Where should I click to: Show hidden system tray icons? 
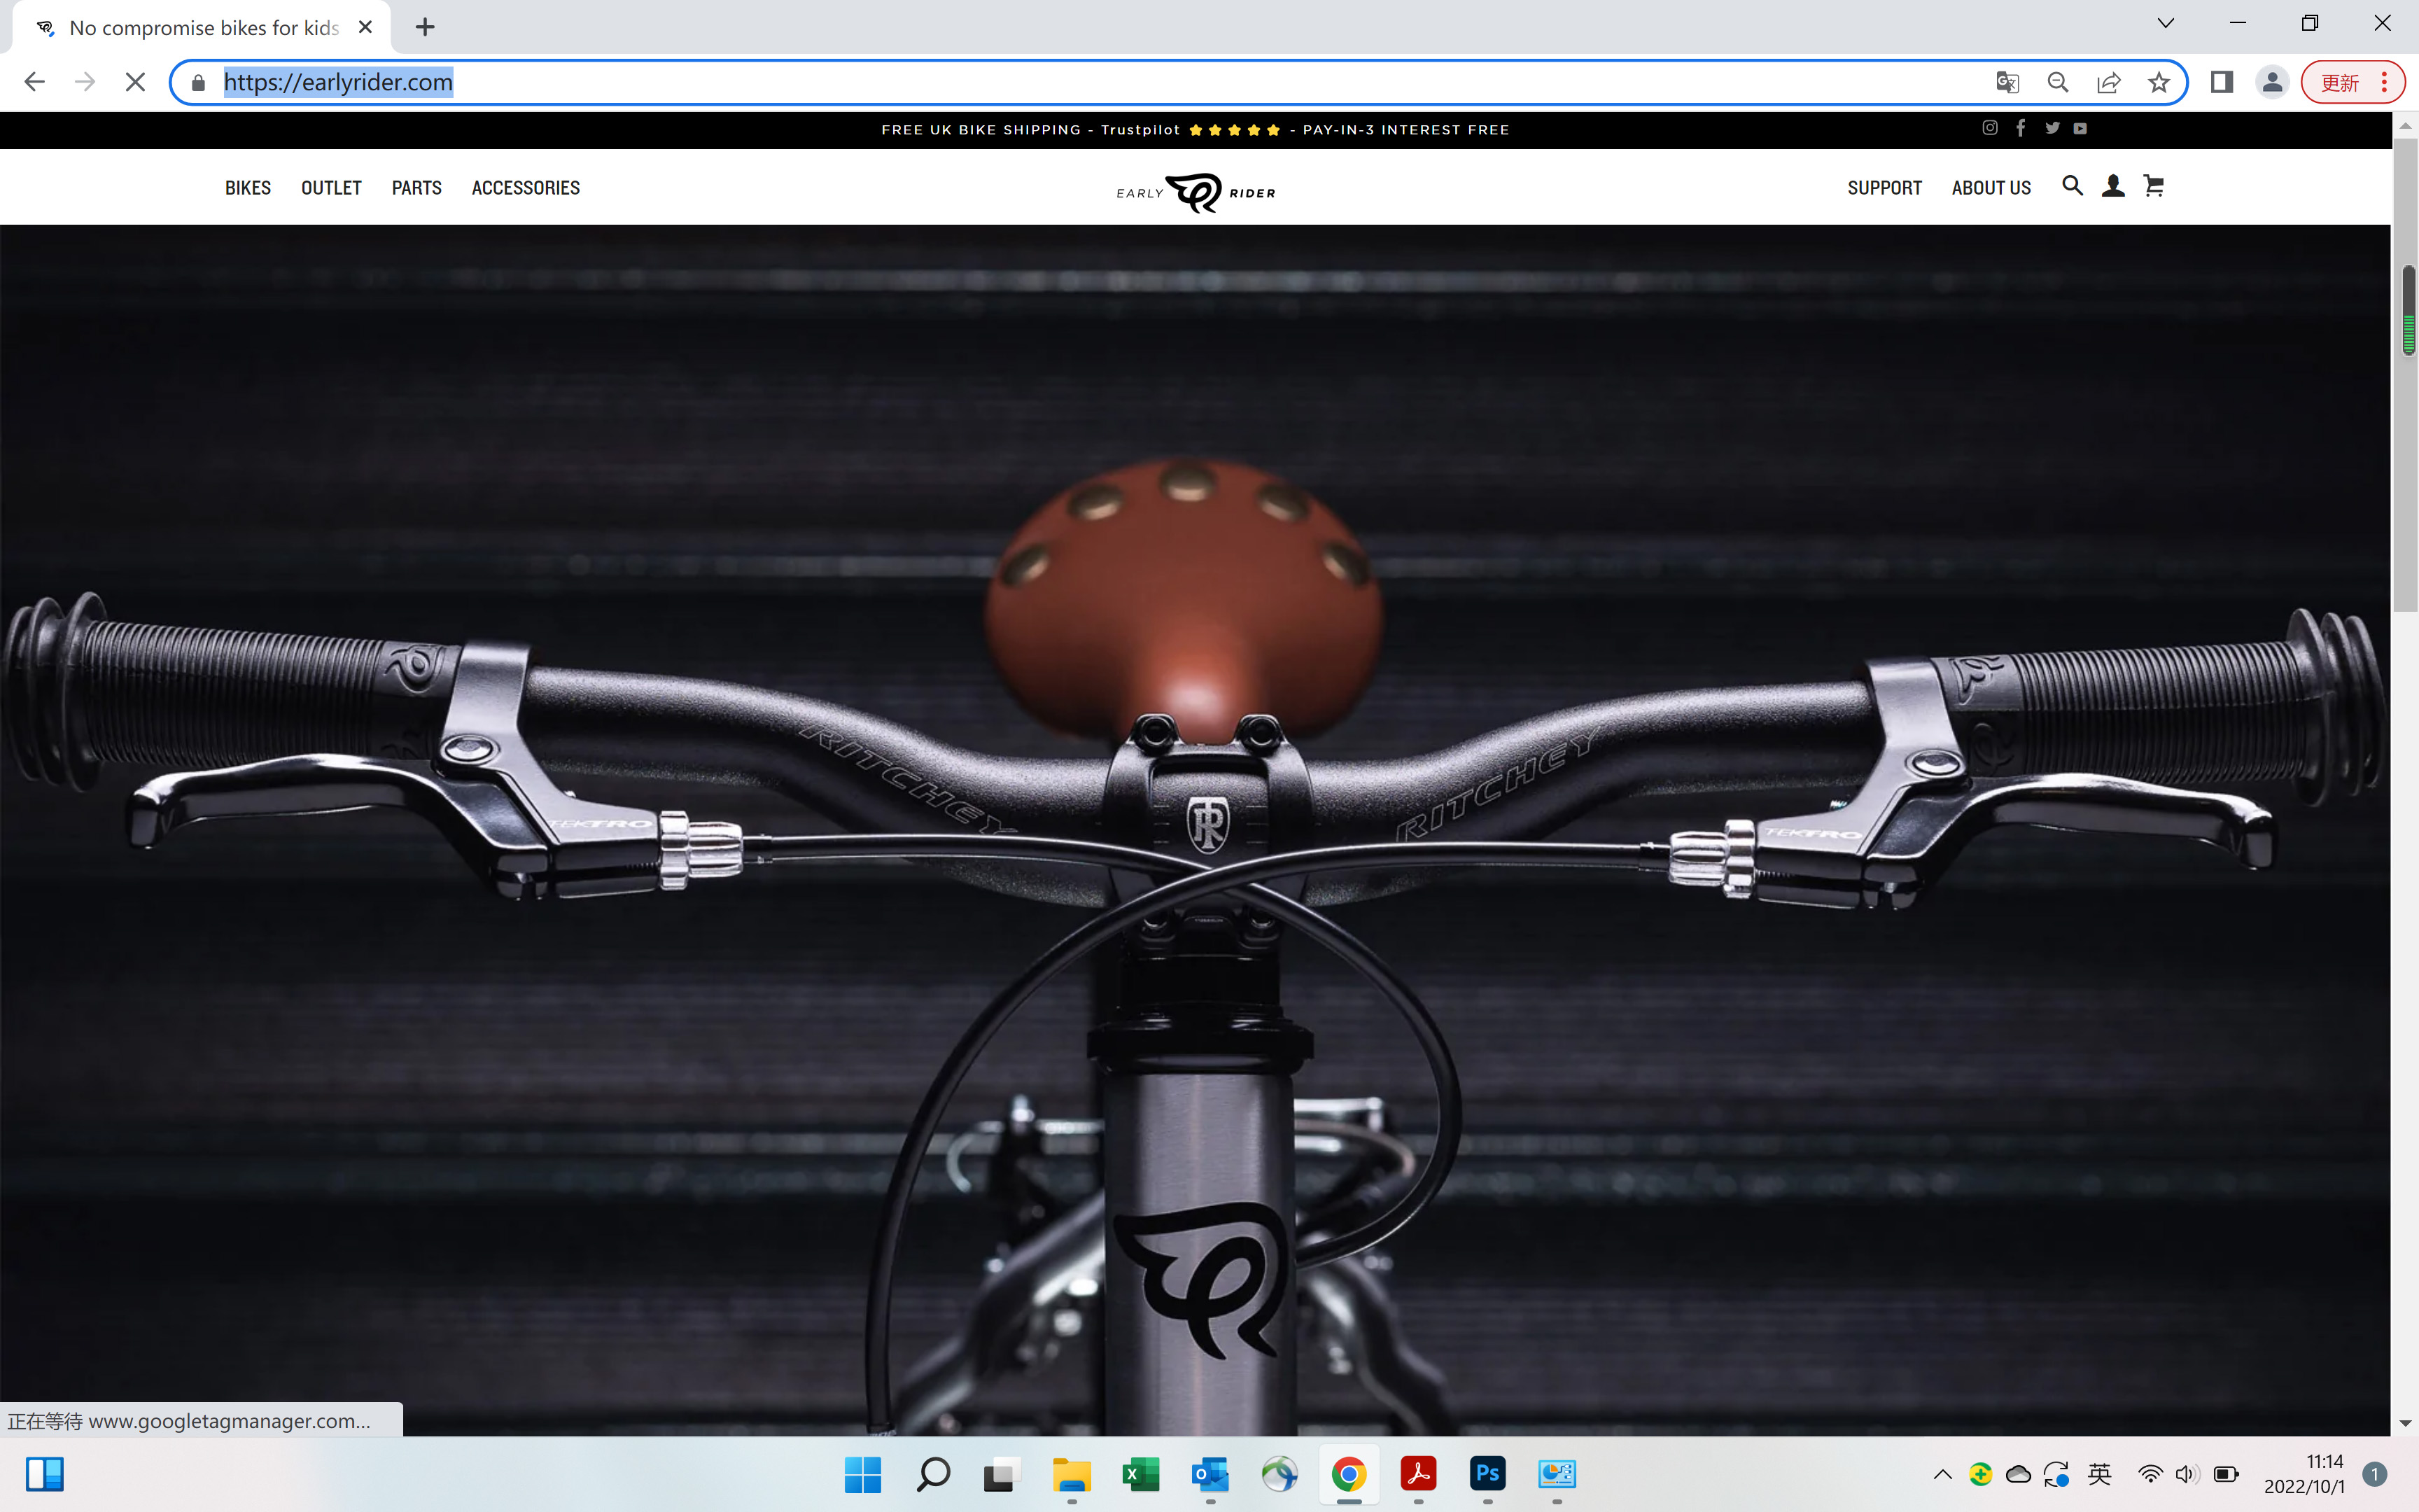tap(1942, 1474)
